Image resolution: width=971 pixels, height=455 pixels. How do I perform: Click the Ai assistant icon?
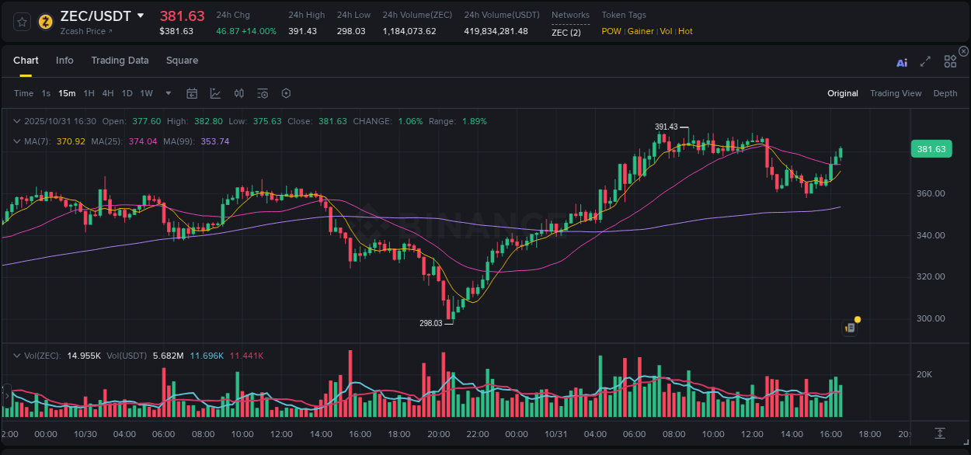point(902,63)
